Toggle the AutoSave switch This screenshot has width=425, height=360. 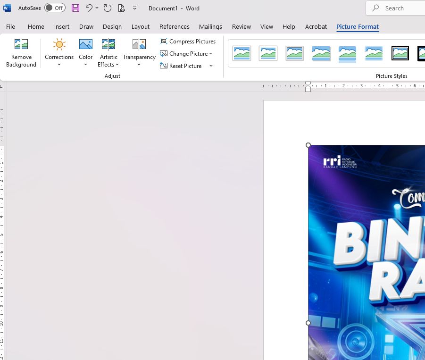click(55, 8)
